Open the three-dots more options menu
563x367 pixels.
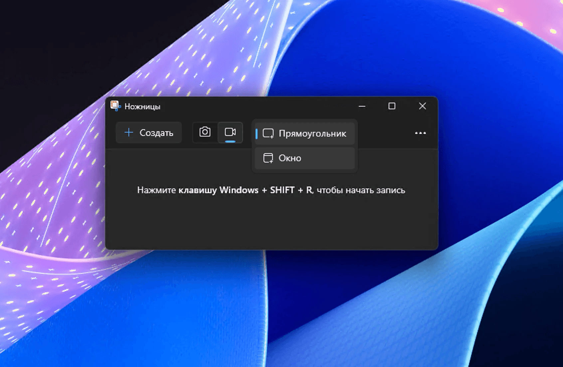click(x=420, y=133)
